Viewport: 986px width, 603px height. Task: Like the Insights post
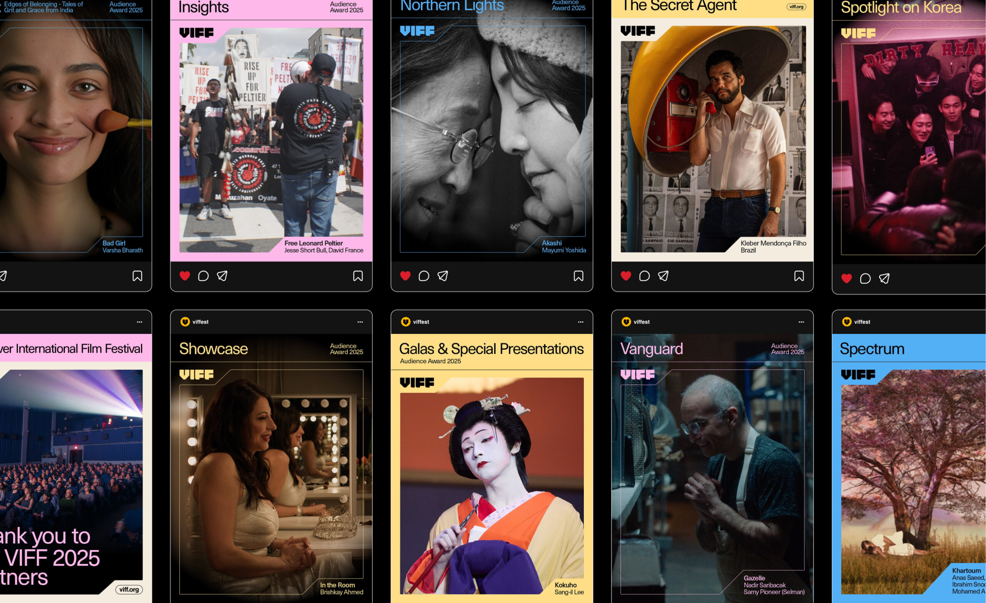184,276
